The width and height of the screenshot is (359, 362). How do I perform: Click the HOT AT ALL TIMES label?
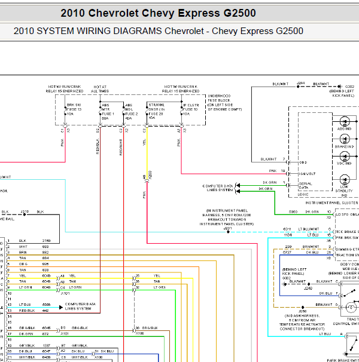click(x=100, y=89)
